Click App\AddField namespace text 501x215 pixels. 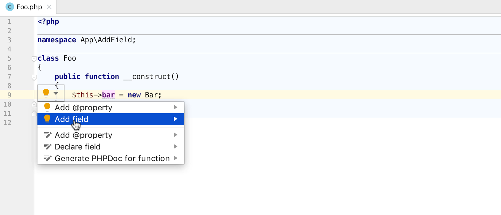[106, 40]
